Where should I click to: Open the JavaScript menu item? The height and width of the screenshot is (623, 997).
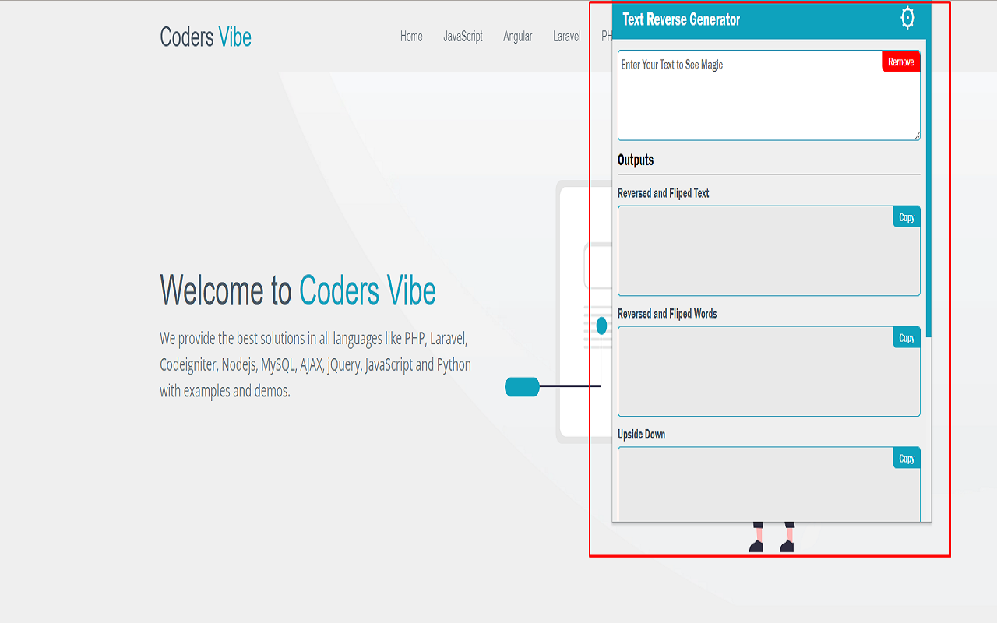[463, 37]
